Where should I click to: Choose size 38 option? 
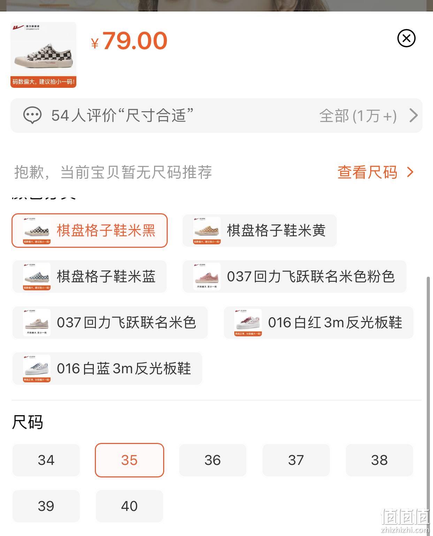pyautogui.click(x=379, y=460)
